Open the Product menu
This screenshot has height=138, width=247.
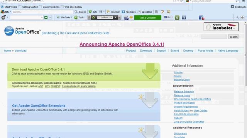tap(131, 51)
